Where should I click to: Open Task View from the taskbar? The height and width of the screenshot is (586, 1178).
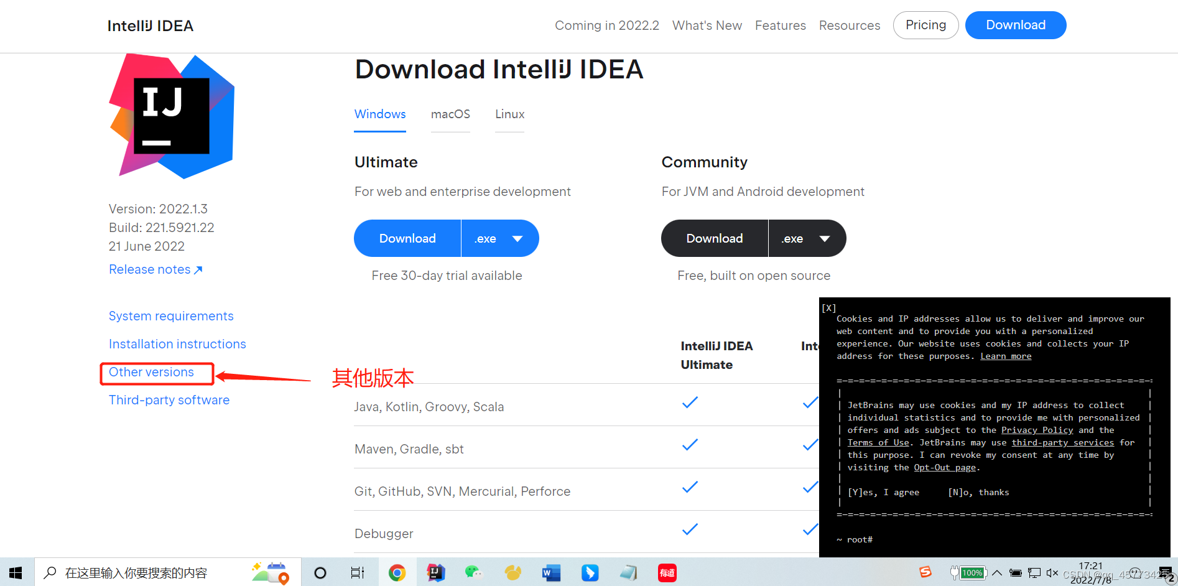click(x=357, y=572)
